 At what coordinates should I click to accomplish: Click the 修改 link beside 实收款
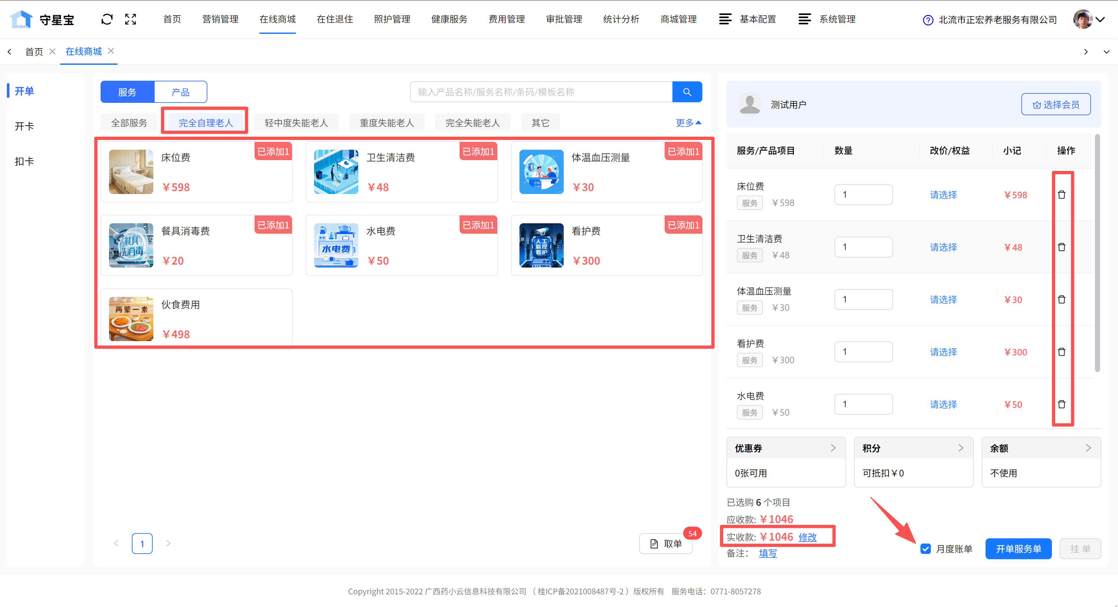[x=807, y=537]
